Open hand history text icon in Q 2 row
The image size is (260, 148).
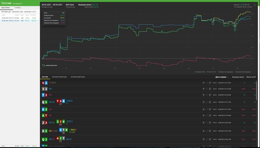(x=210, y=139)
